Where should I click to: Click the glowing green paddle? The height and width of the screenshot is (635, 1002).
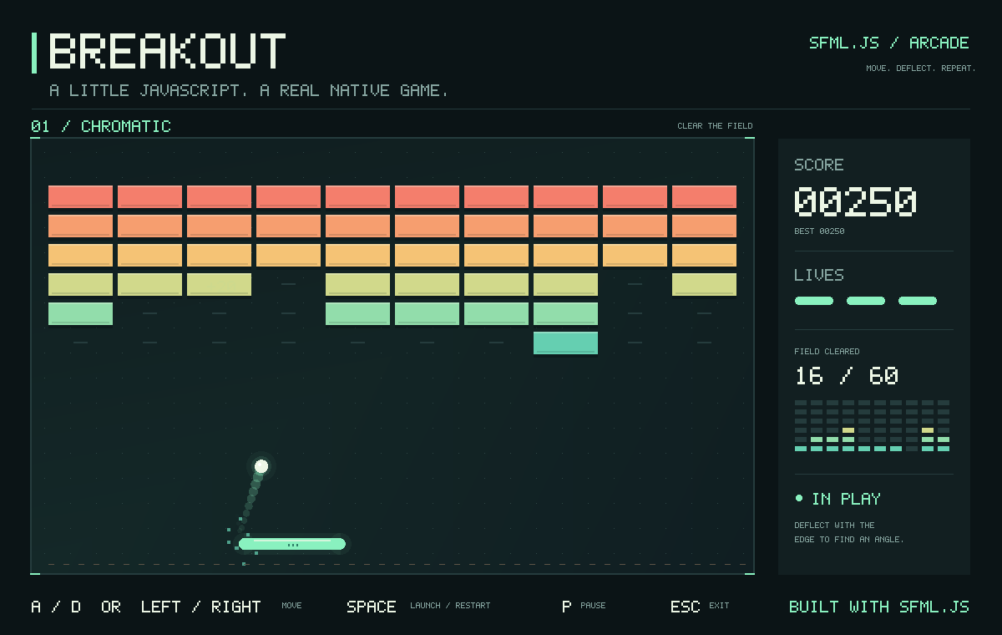click(x=292, y=544)
